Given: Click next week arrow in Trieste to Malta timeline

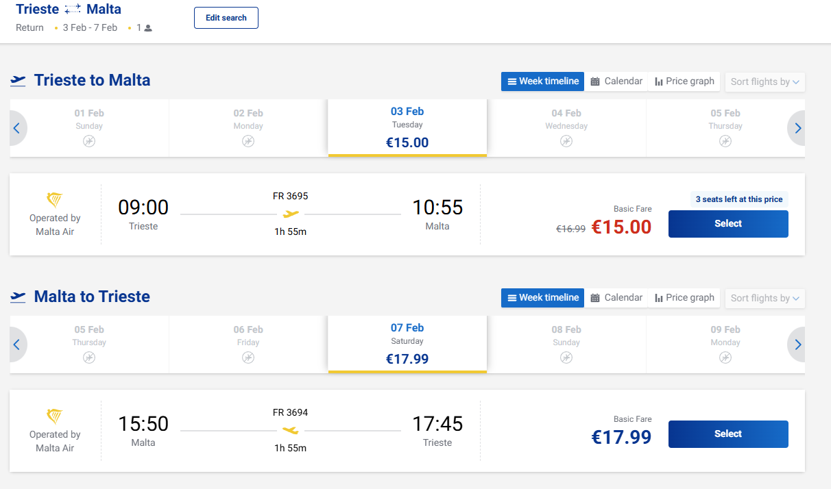Looking at the screenshot, I should pyautogui.click(x=797, y=128).
